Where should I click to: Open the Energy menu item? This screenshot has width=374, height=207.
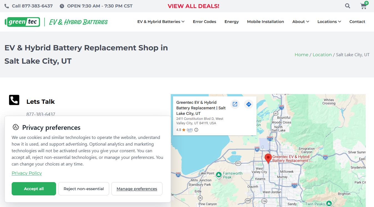pos(232,22)
